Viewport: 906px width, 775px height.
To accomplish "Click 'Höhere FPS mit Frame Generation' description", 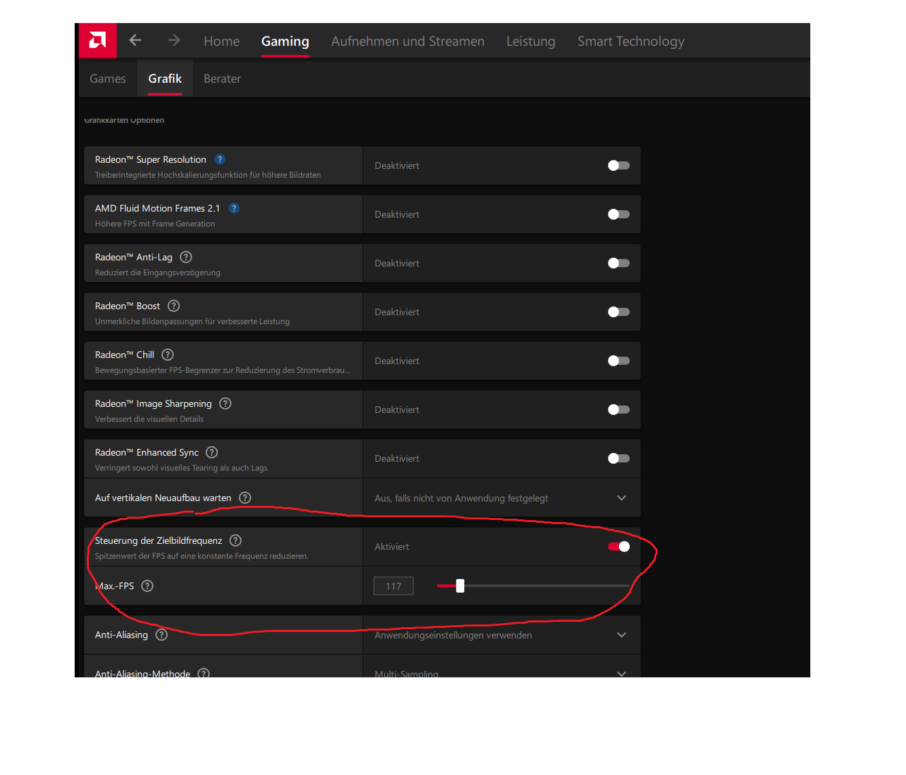I will pos(155,224).
